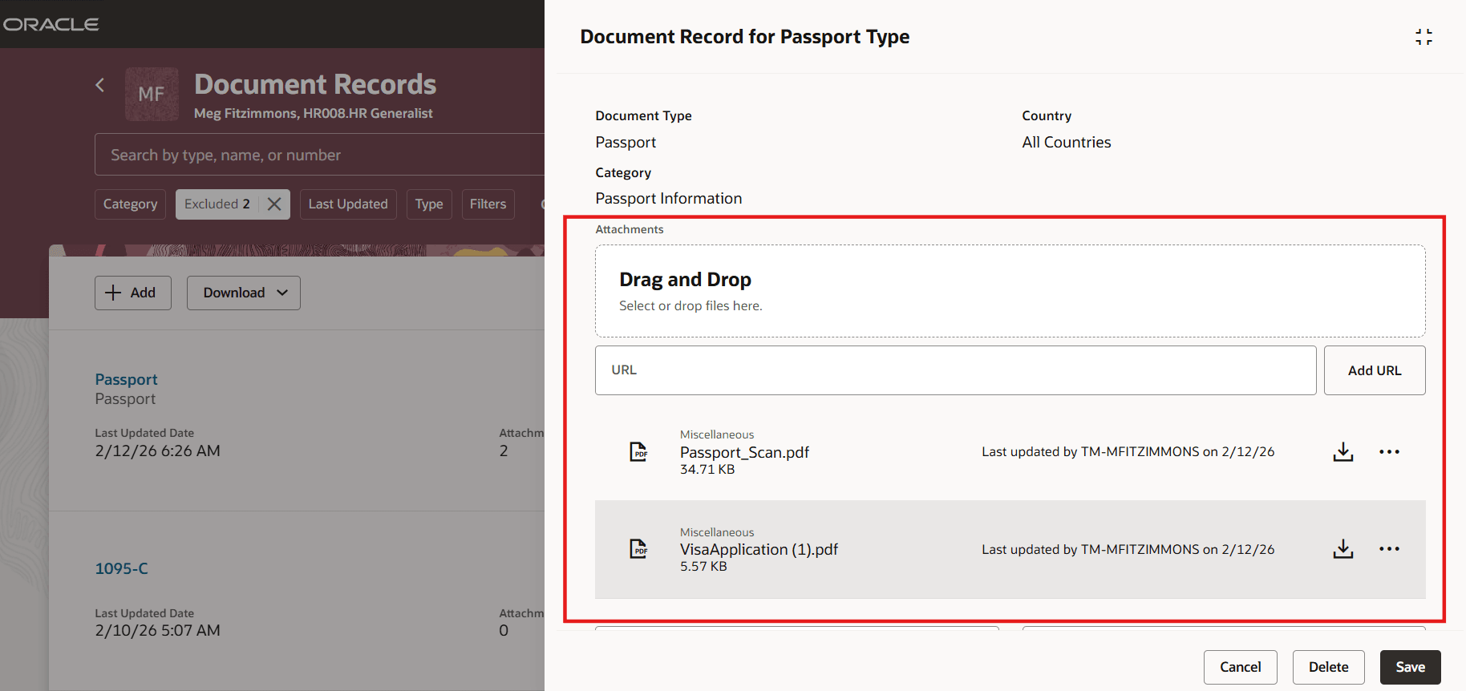Expand the Download dropdown menu

244,293
